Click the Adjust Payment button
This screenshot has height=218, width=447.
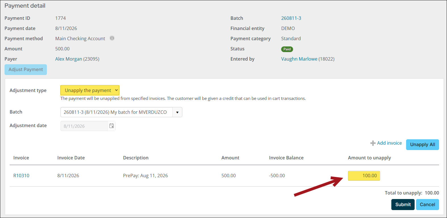(x=26, y=70)
